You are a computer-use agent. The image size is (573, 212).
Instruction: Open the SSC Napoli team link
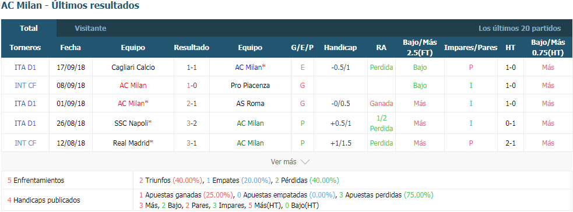(x=132, y=123)
